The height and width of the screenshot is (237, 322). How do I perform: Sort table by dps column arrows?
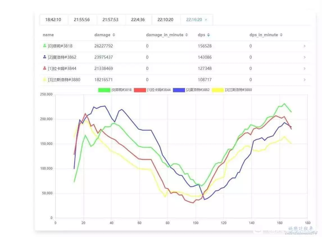click(x=208, y=35)
